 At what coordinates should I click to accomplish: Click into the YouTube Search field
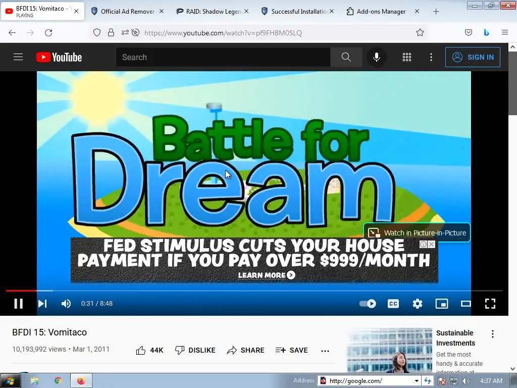[x=223, y=57]
